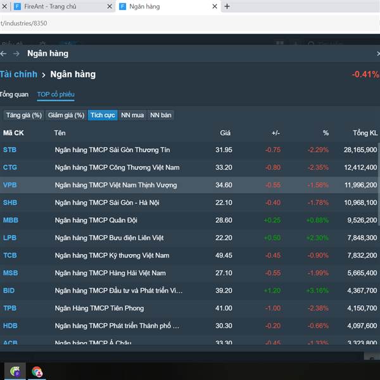Open the MSB stock symbol
The width and height of the screenshot is (380, 380).
click(x=10, y=273)
